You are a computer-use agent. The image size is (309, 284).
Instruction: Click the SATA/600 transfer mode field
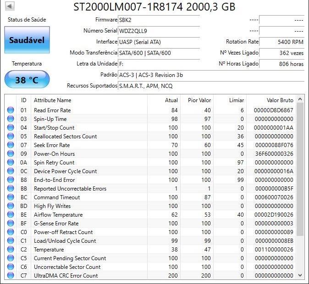pyautogui.click(x=159, y=53)
